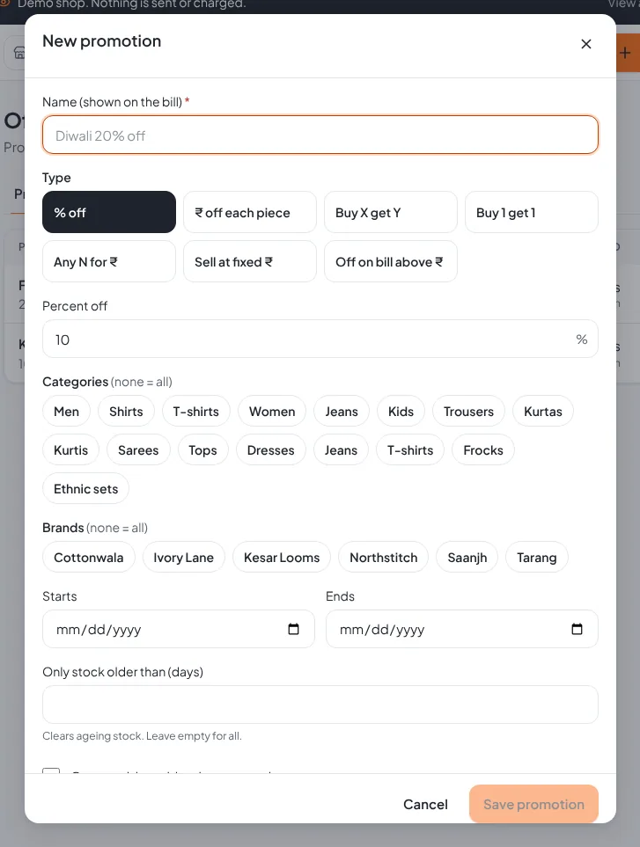The width and height of the screenshot is (640, 847).
Task: Select the Northstitch brand chip
Action: pos(383,557)
